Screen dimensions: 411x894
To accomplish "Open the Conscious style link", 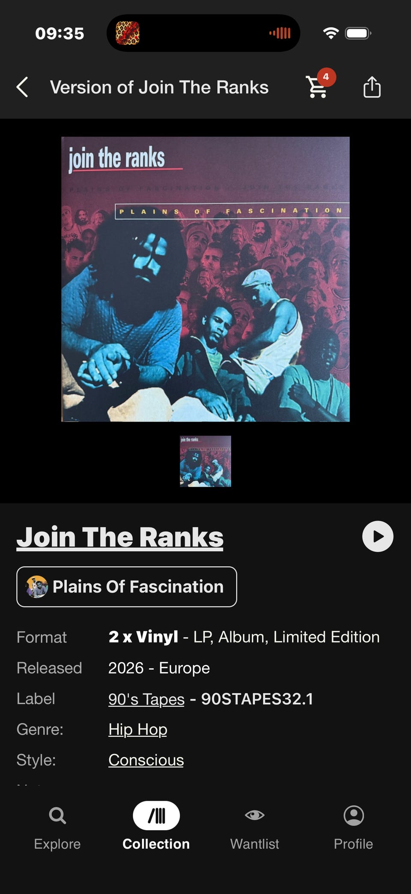I will (146, 760).
